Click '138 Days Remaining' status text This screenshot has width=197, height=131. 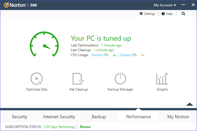pos(59,127)
